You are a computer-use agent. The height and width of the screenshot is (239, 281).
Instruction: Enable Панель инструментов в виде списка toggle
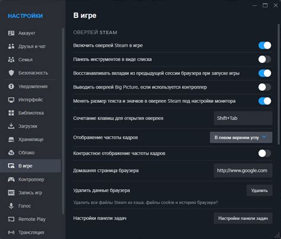264,59
